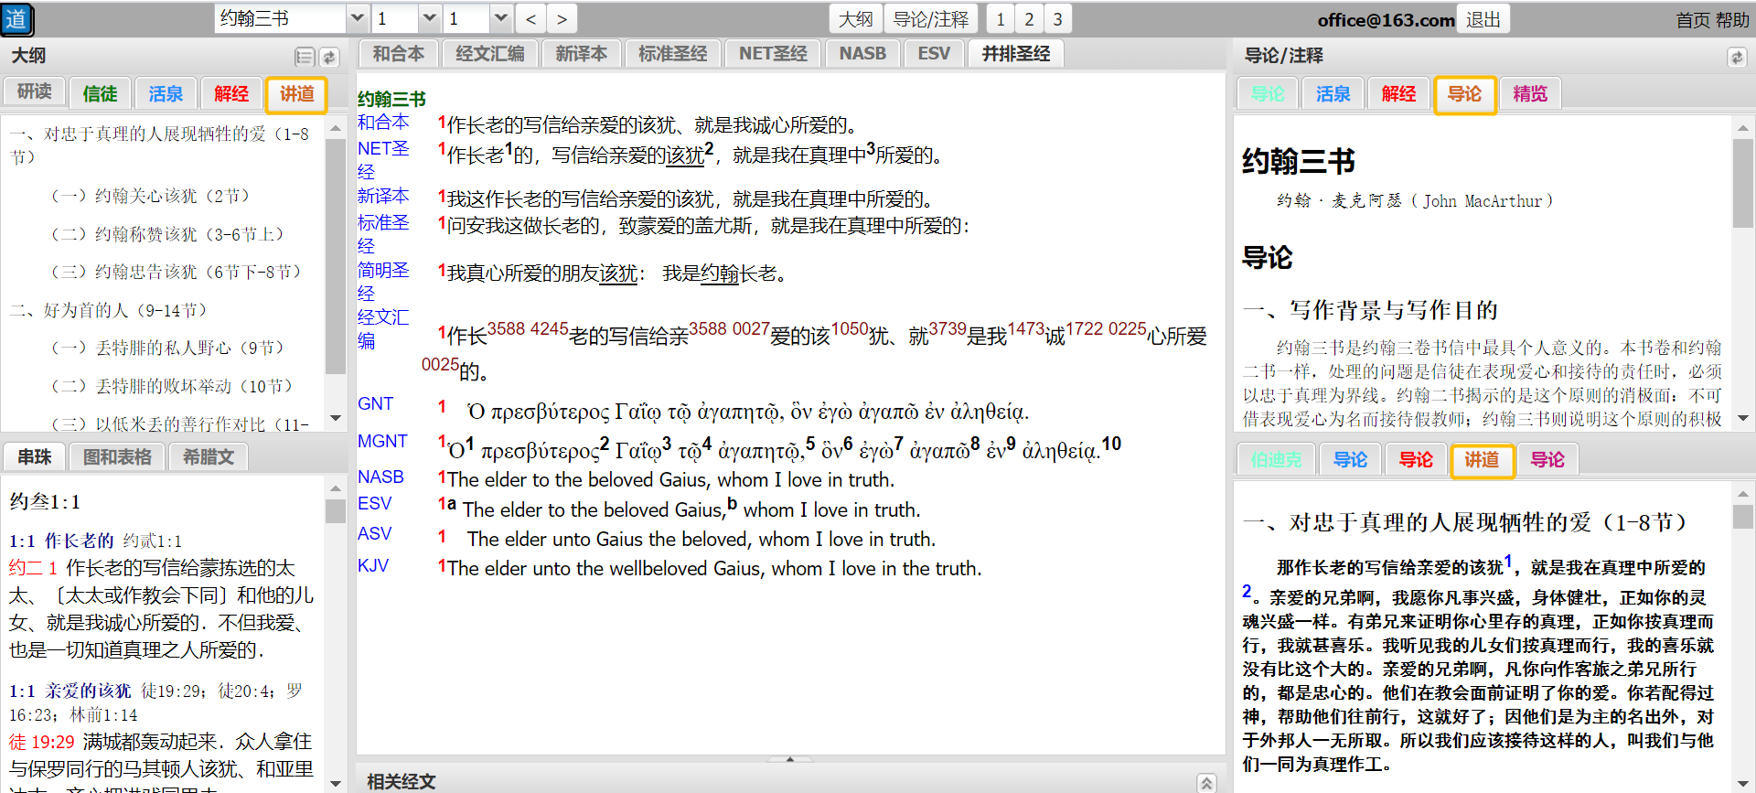Click the 道 app logo icon

tap(16, 19)
